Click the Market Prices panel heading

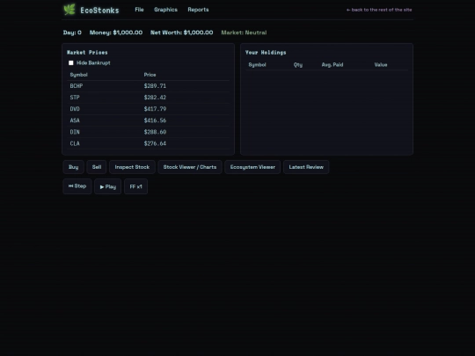click(87, 53)
